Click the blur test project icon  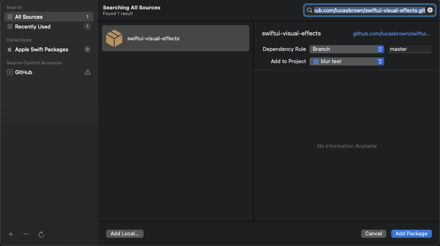pos(316,62)
